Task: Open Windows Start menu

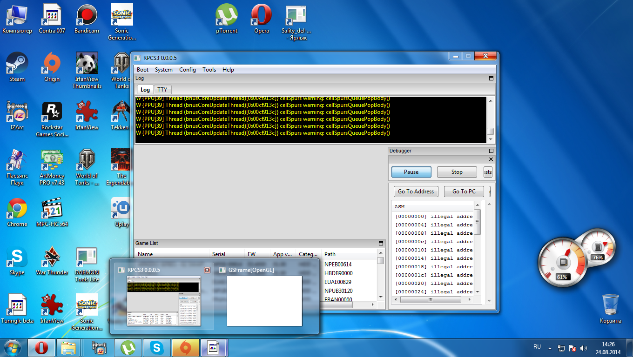Action: (x=13, y=348)
